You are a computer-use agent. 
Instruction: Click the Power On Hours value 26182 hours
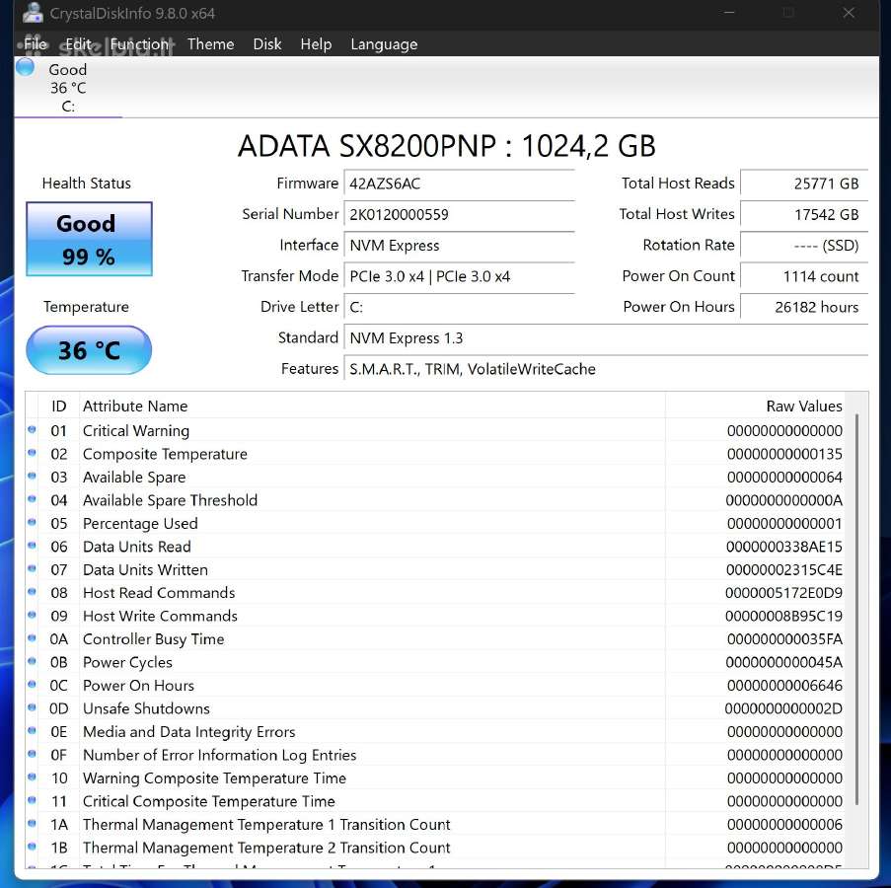pos(804,308)
